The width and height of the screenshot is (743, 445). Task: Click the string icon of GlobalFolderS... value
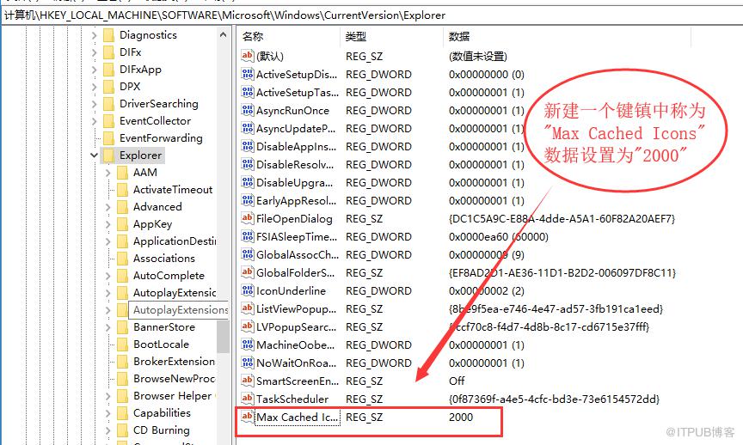[248, 272]
